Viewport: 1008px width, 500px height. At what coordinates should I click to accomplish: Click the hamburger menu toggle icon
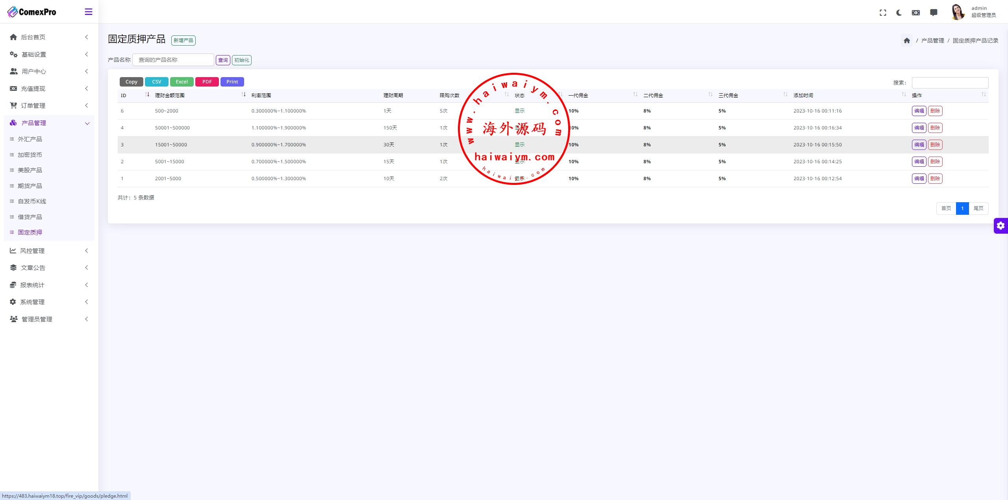click(x=89, y=12)
